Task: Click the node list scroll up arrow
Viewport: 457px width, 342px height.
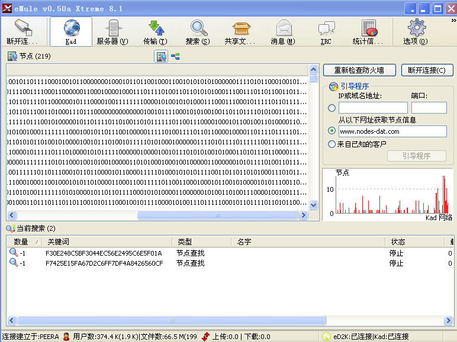Action: pos(313,69)
